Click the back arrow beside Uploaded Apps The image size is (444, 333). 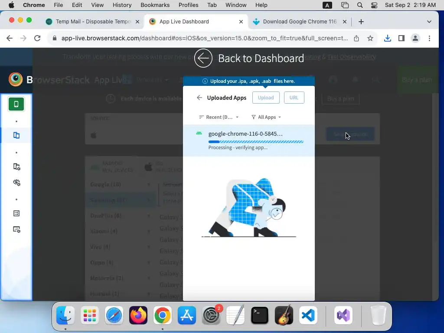coord(199,98)
